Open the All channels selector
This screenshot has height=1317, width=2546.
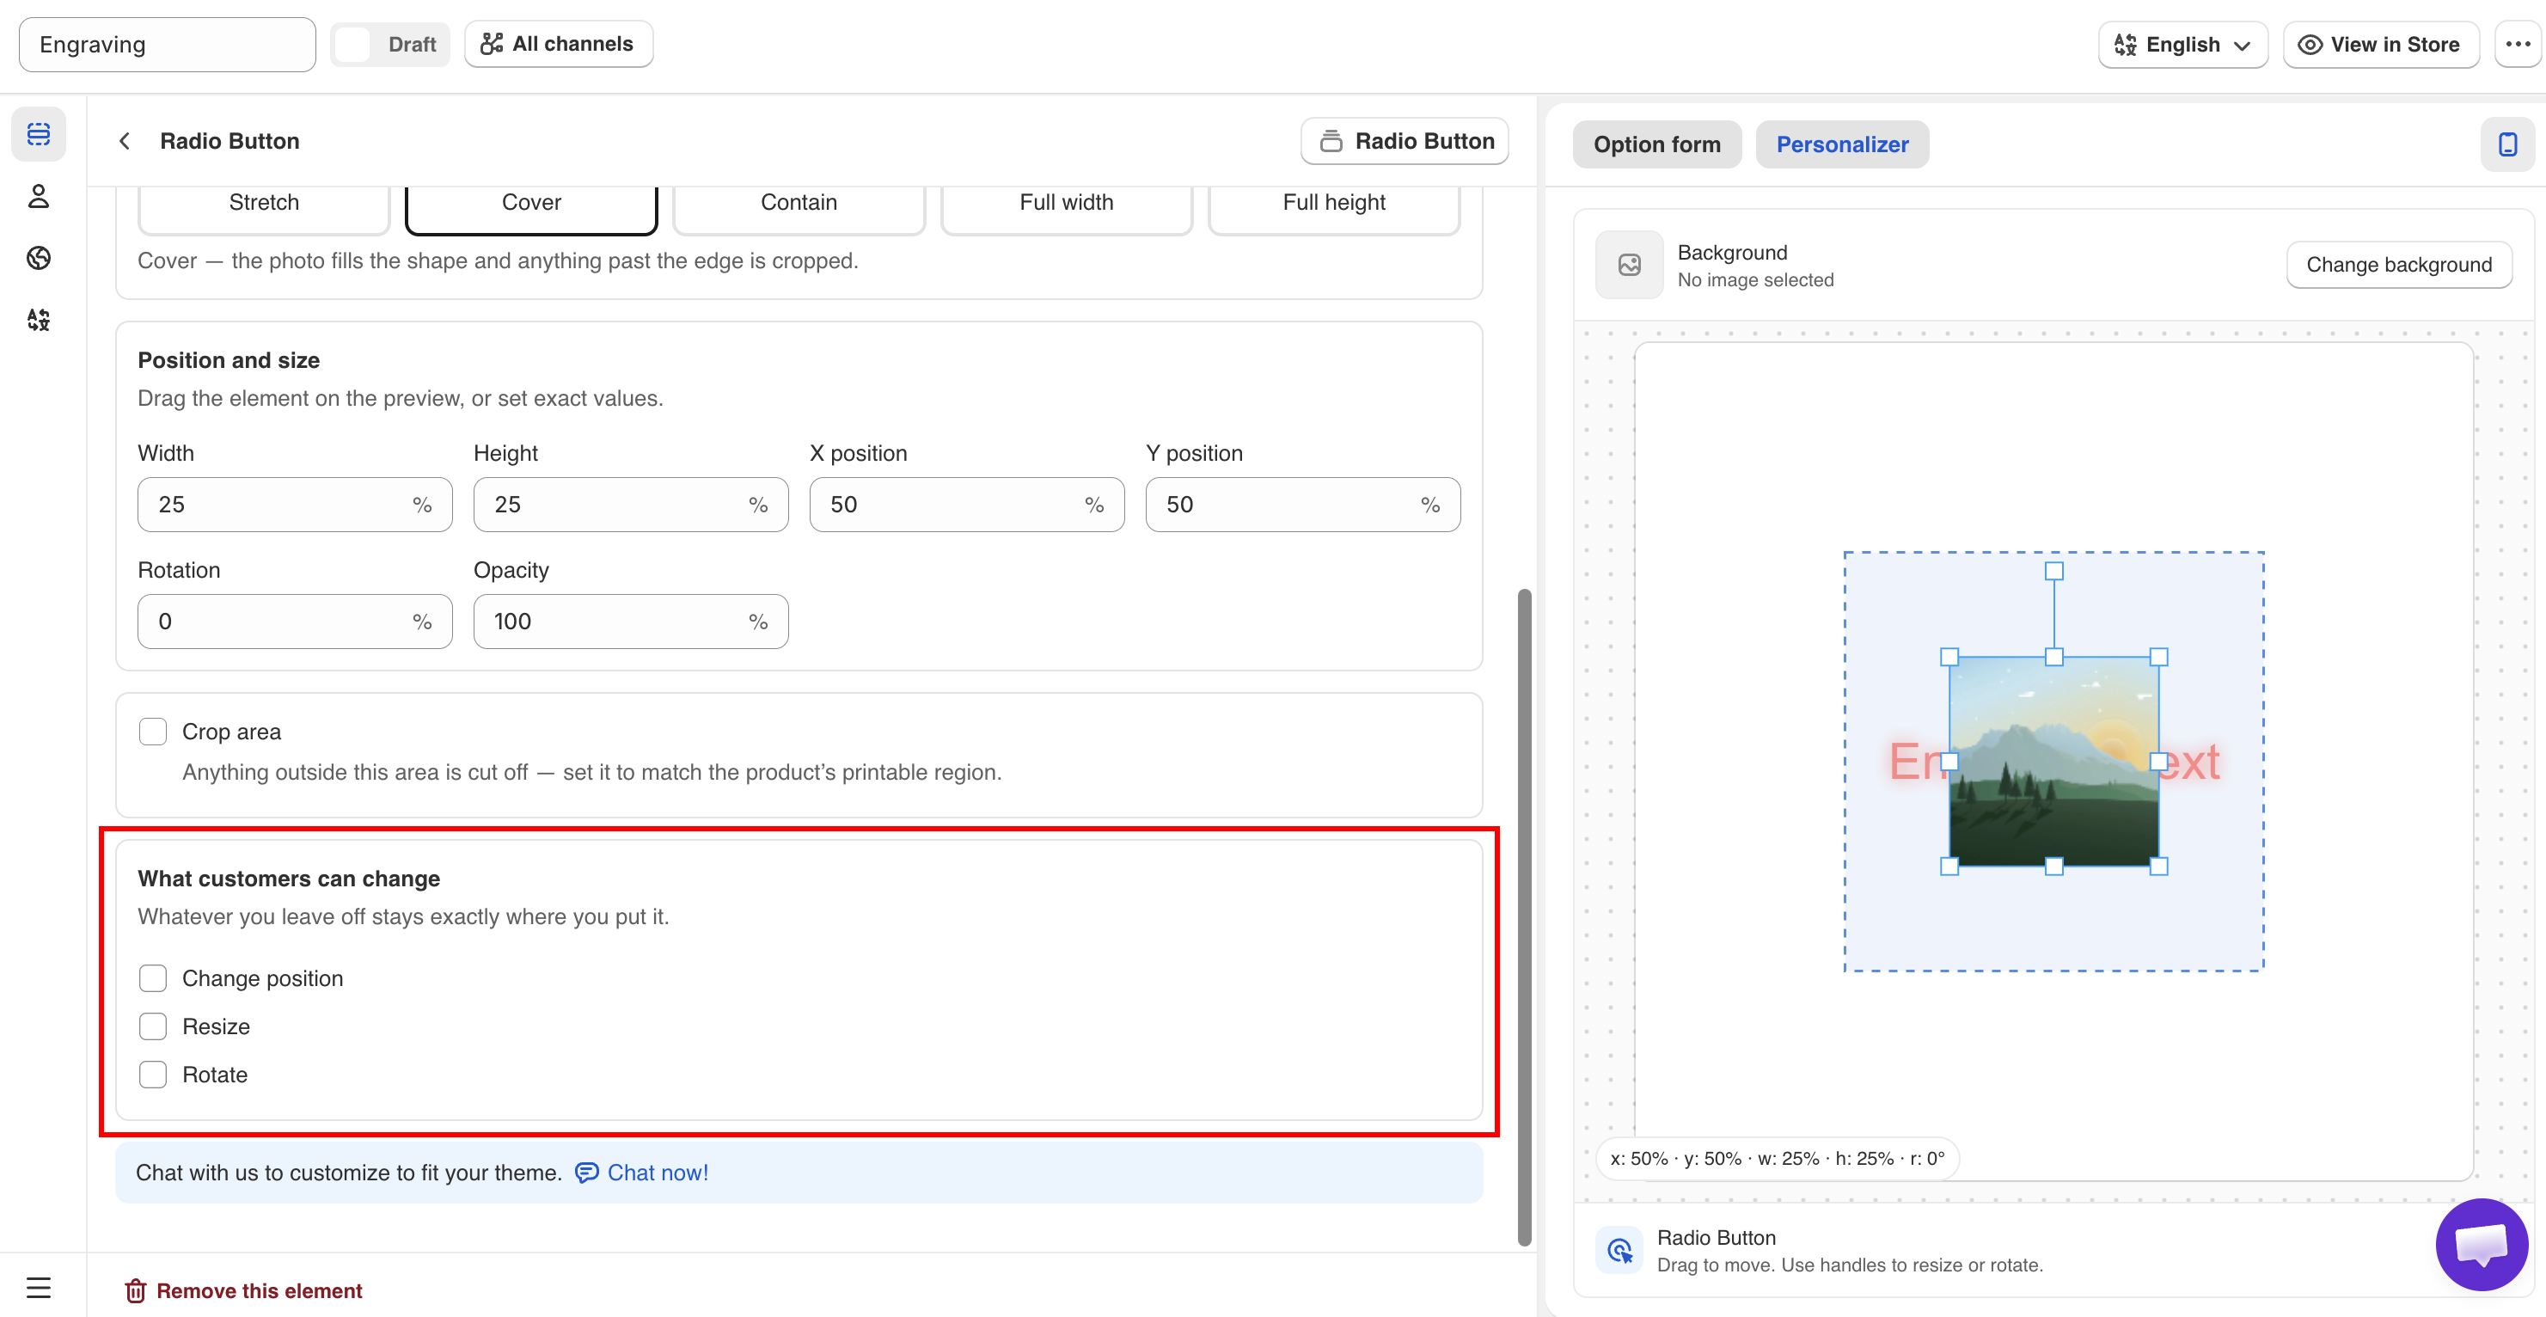click(559, 45)
